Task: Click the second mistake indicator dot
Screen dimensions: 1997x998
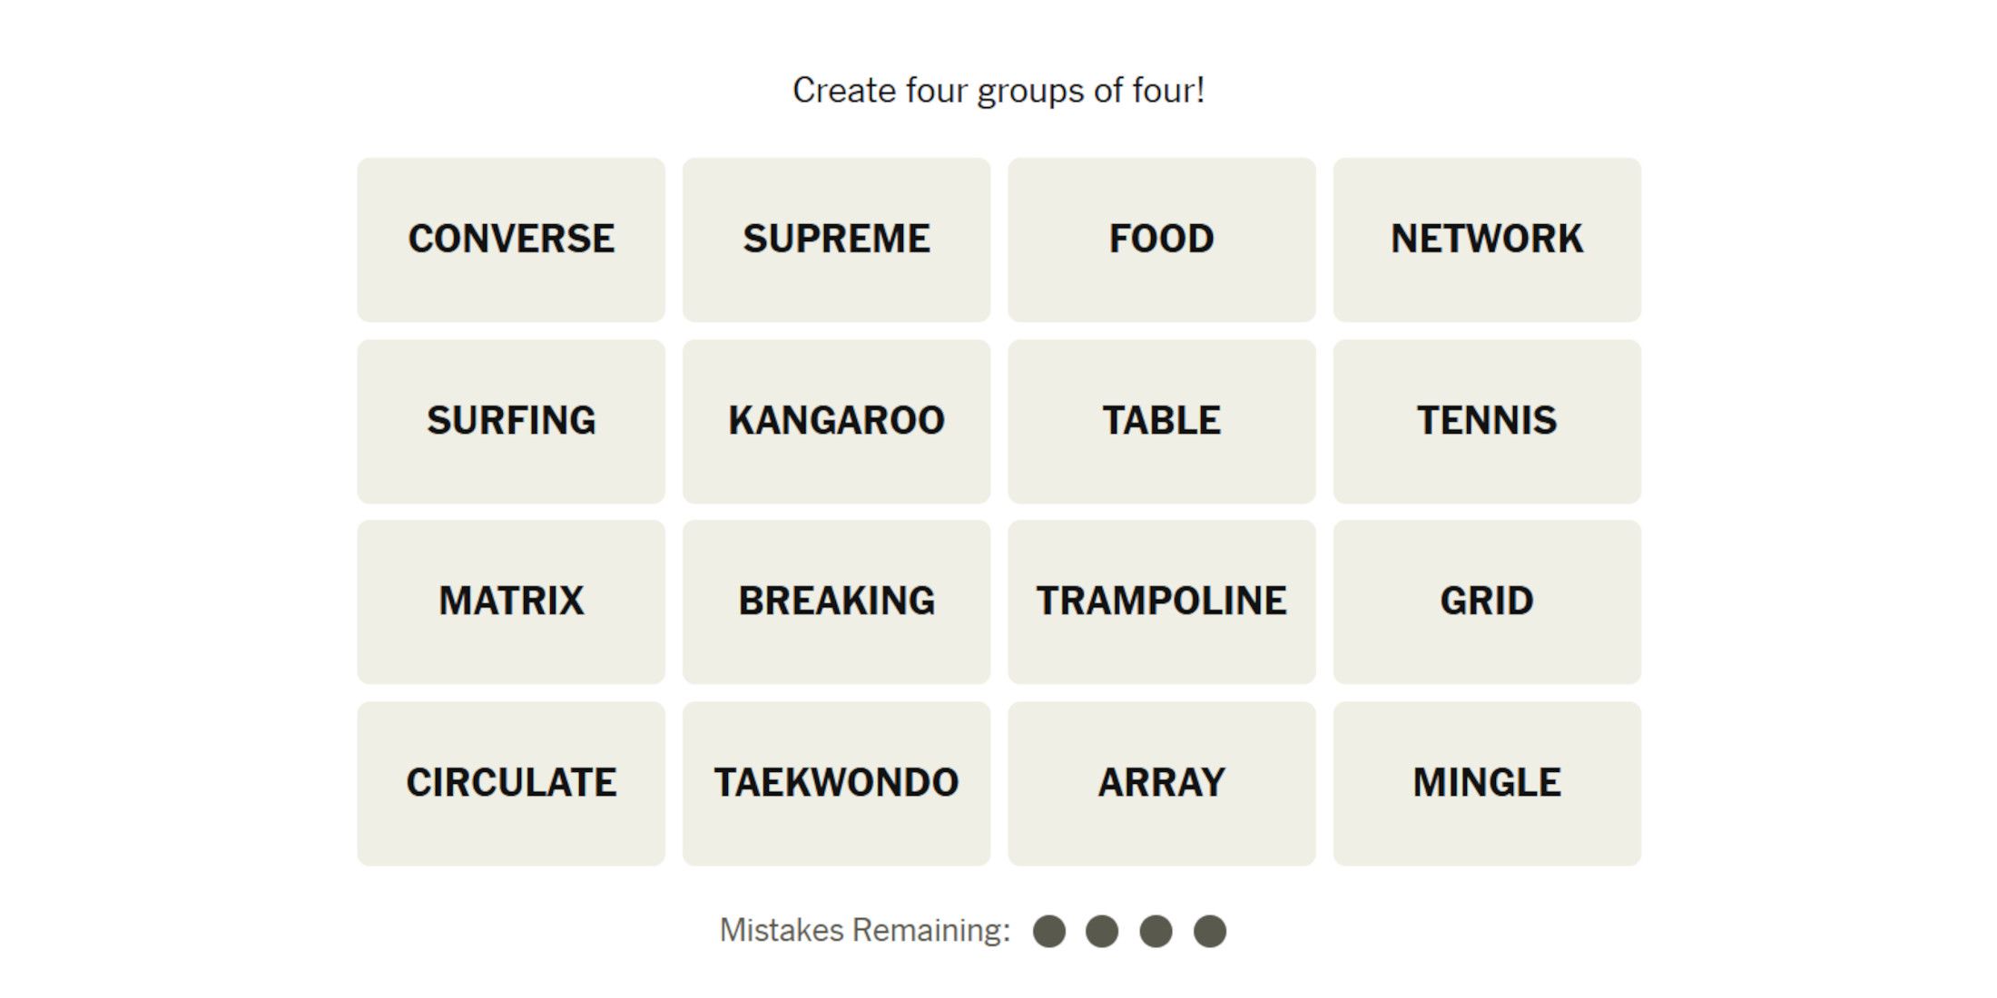Action: coord(1106,933)
